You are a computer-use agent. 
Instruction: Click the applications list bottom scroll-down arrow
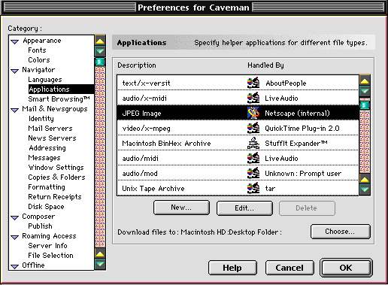[x=365, y=189]
